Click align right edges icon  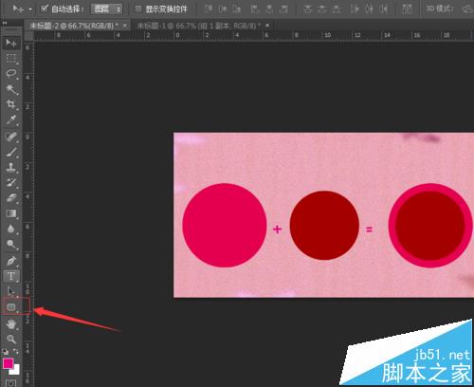point(283,9)
